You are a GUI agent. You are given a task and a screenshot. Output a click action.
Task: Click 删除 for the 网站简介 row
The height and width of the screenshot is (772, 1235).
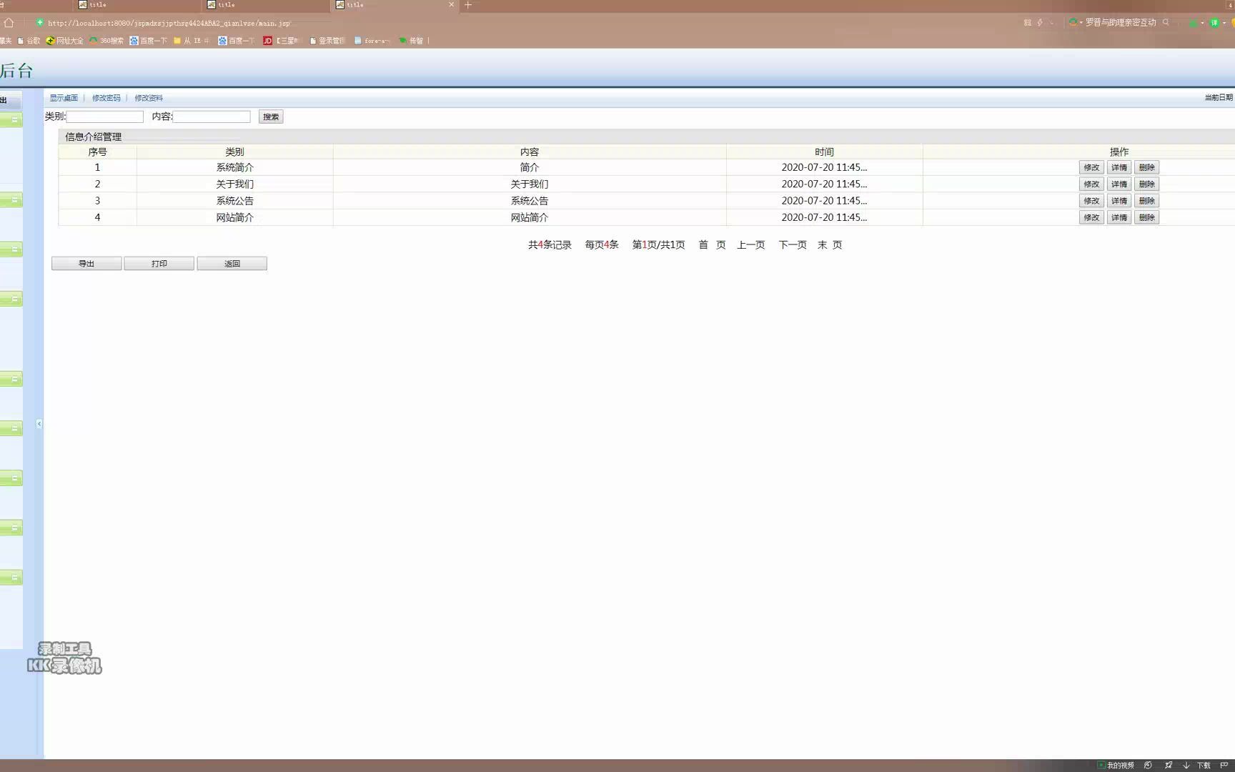click(1147, 217)
